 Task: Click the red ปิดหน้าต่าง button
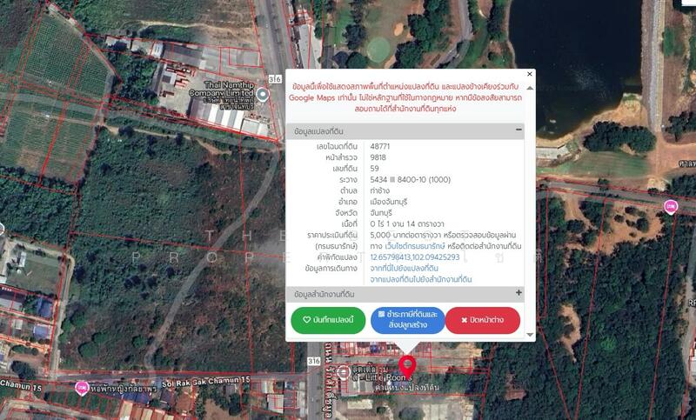(483, 319)
